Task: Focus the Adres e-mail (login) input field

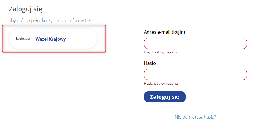Action: pos(195,43)
